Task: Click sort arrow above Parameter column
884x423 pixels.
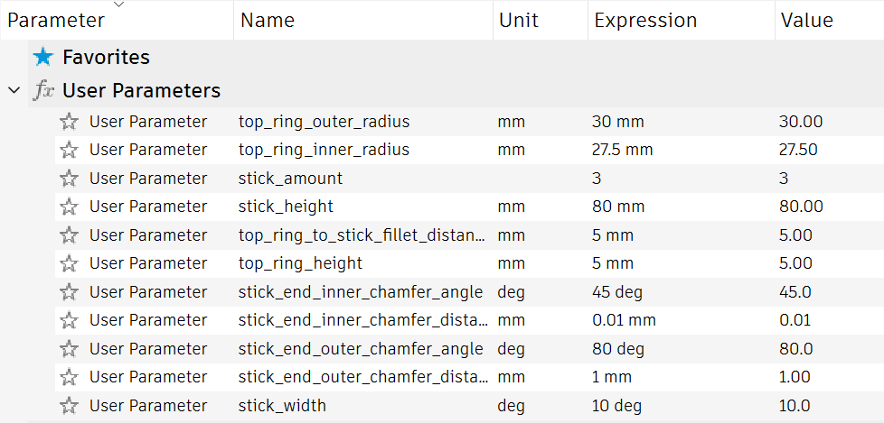Action: tap(118, 5)
